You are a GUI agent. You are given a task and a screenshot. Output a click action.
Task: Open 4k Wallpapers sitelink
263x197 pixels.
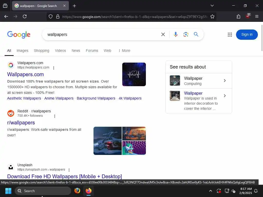(130, 98)
